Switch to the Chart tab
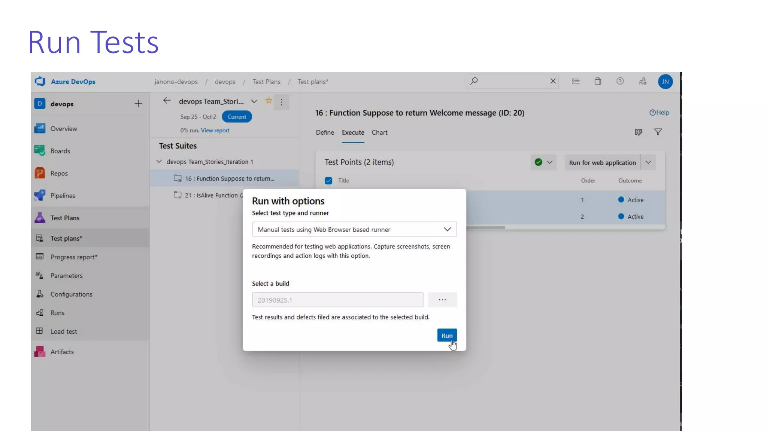The image size is (767, 431). tap(379, 132)
